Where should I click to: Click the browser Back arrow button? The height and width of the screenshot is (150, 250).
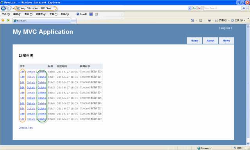[4, 8]
